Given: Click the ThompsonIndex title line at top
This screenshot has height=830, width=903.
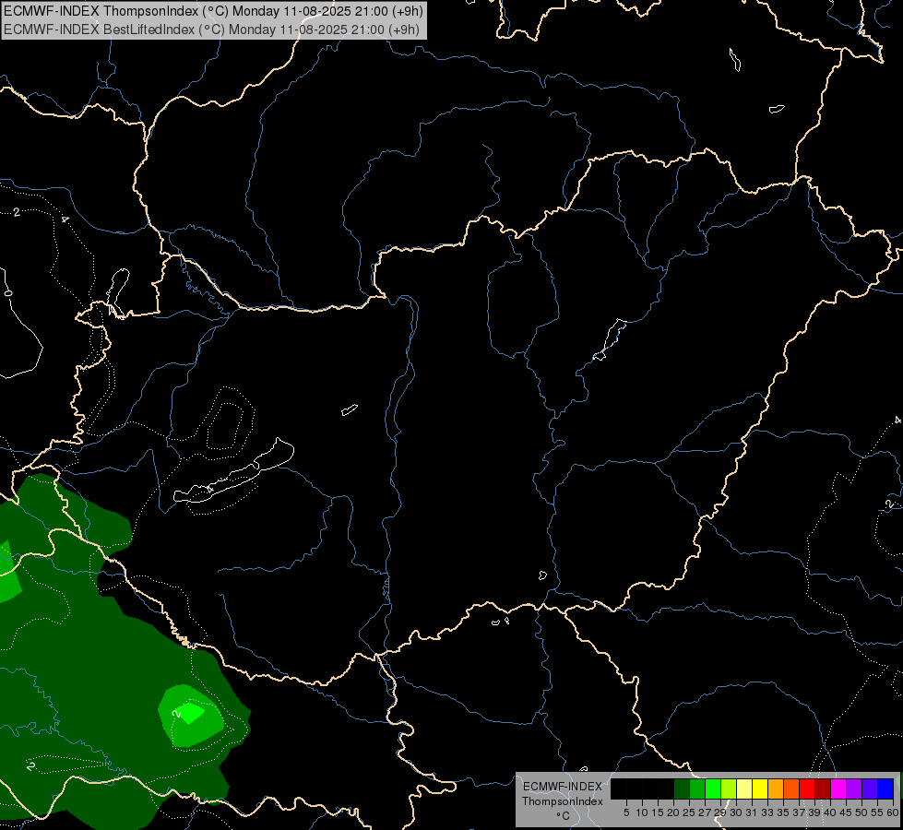Looking at the screenshot, I should [x=214, y=11].
